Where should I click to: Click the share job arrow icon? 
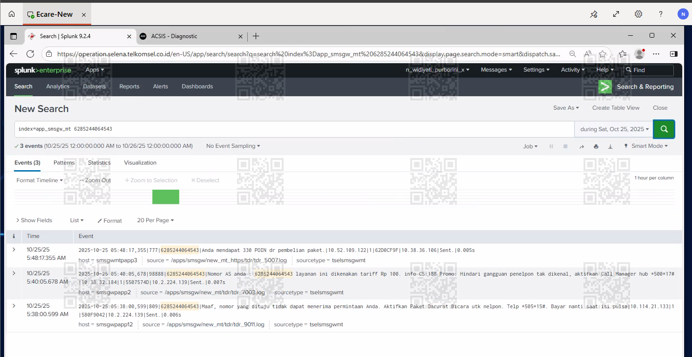(582, 146)
